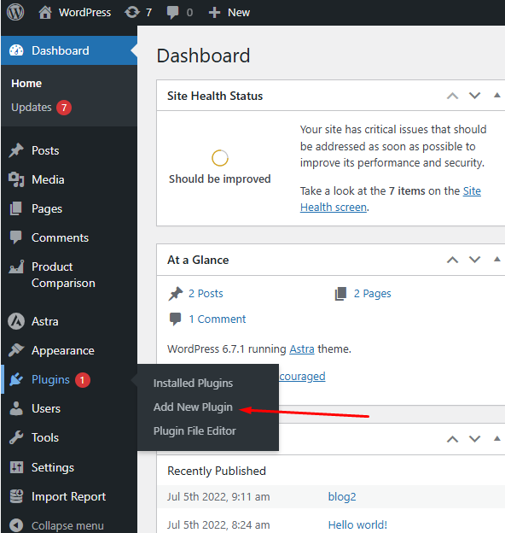Open Updates submenu under Dashboard
The width and height of the screenshot is (505, 533).
(x=32, y=108)
